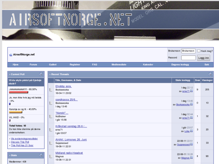Open the Søk menu item
219x164 pixels.
[x=207, y=65]
